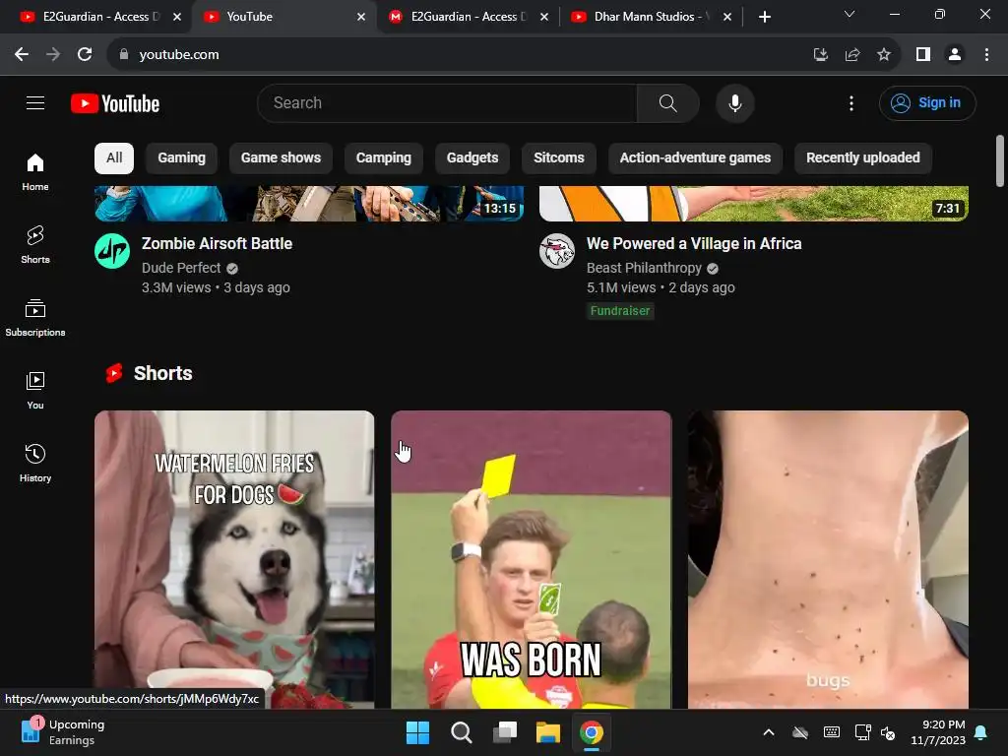Click the YouTube logo
1008x756 pixels.
pos(115,103)
